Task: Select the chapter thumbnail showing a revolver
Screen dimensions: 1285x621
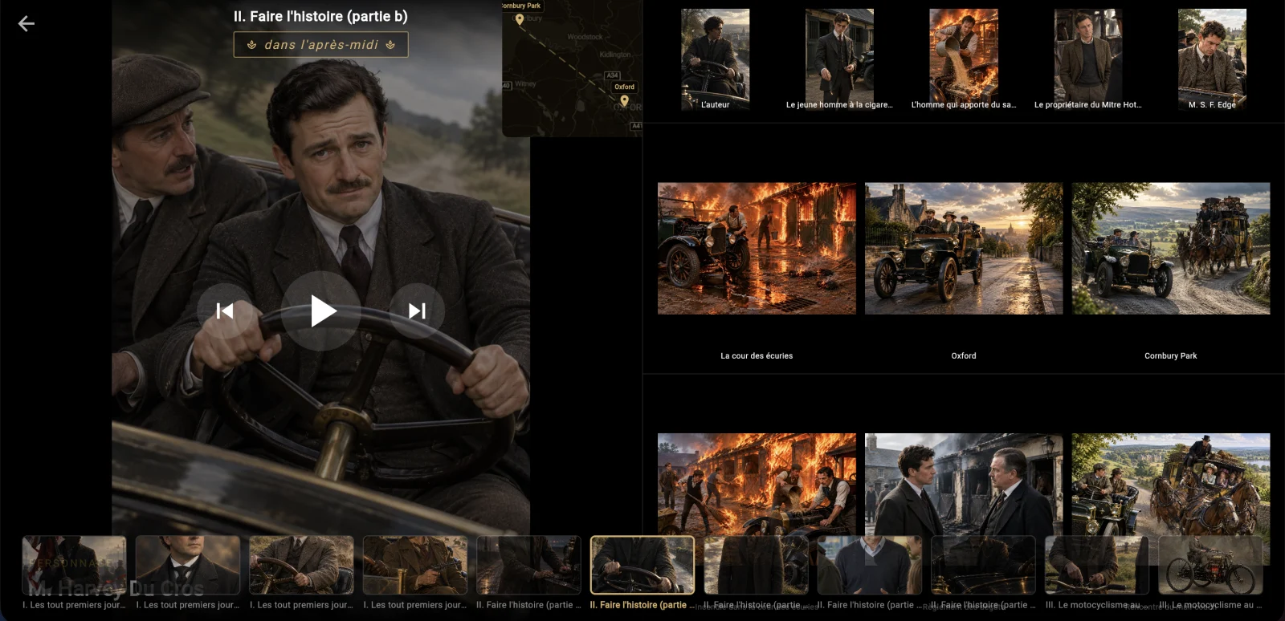Action: [x=415, y=565]
